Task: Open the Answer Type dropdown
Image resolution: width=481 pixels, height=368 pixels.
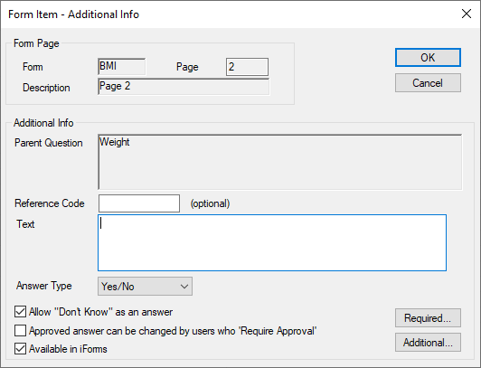Action: click(145, 287)
